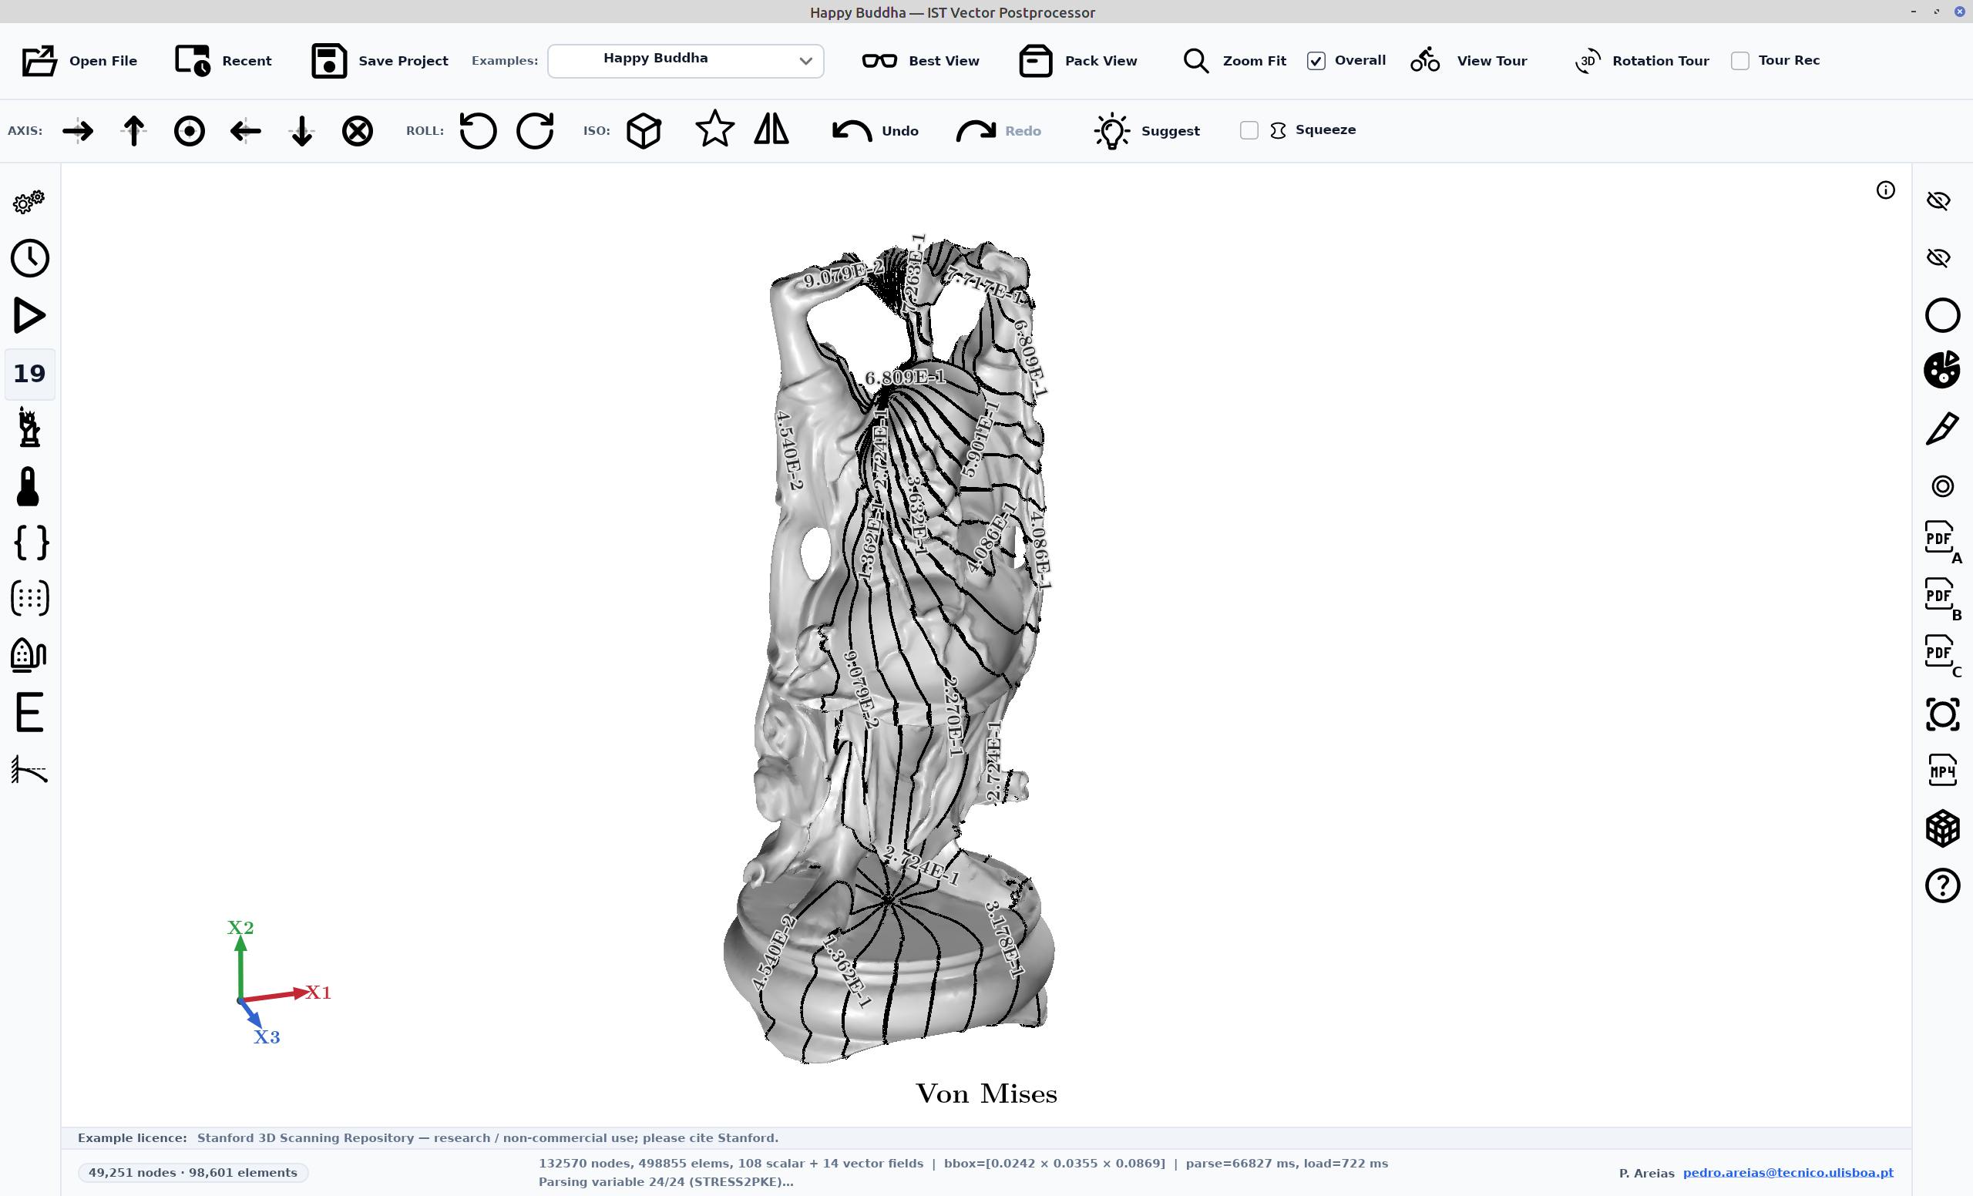The width and height of the screenshot is (1973, 1196).
Task: Toggle the second crossed-eye visibility icon
Action: pos(1938,257)
